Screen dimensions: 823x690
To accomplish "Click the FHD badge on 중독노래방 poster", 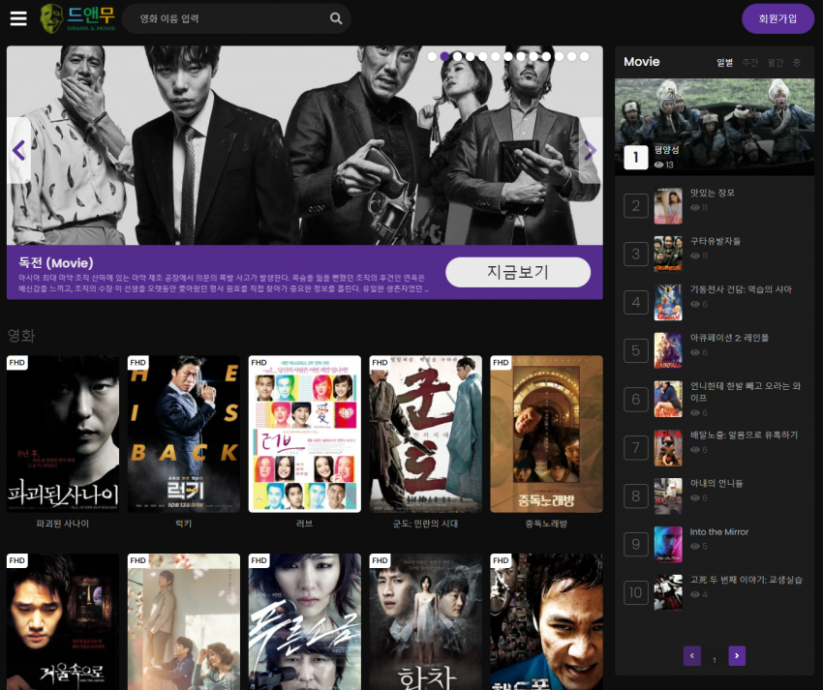I will [x=501, y=363].
